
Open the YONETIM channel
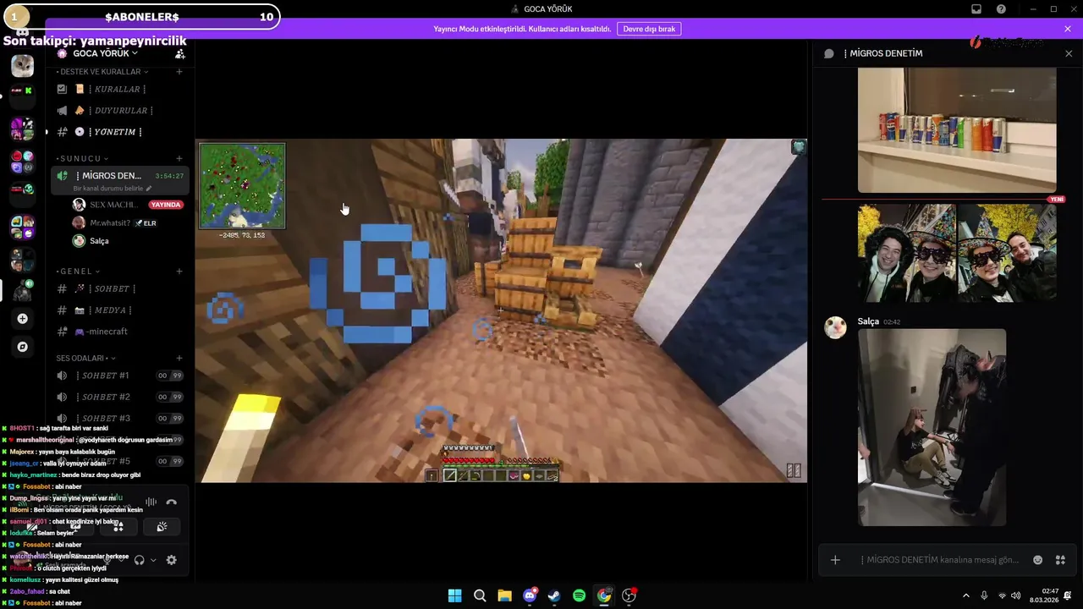click(x=118, y=132)
